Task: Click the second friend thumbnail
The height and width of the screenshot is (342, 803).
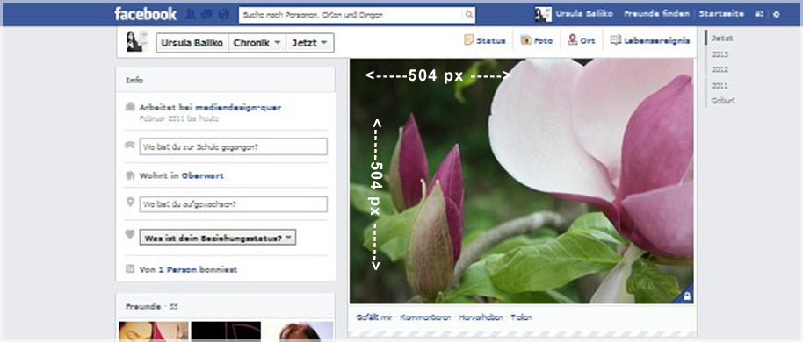Action: (x=226, y=331)
